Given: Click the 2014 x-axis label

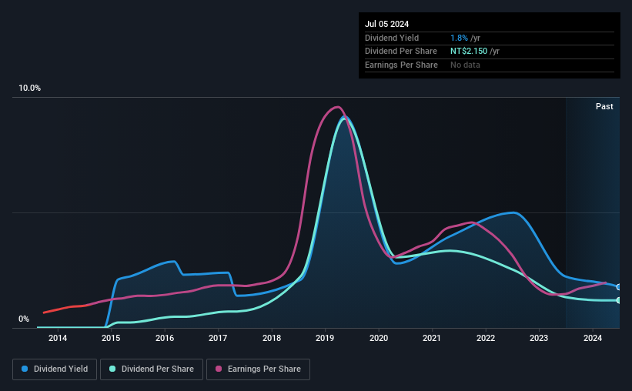Looking at the screenshot, I should 58,338.
